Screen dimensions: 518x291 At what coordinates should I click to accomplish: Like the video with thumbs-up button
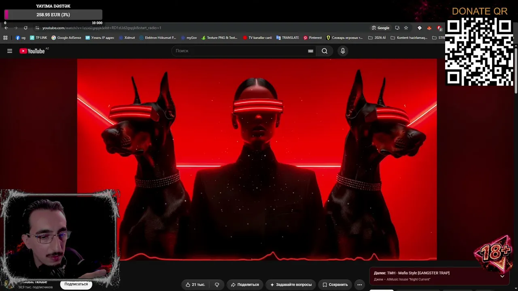[195, 285]
